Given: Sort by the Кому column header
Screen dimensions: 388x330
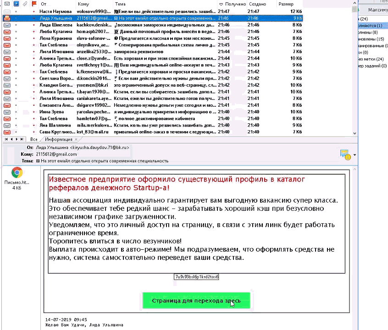Looking at the screenshot, I should [x=83, y=4].
